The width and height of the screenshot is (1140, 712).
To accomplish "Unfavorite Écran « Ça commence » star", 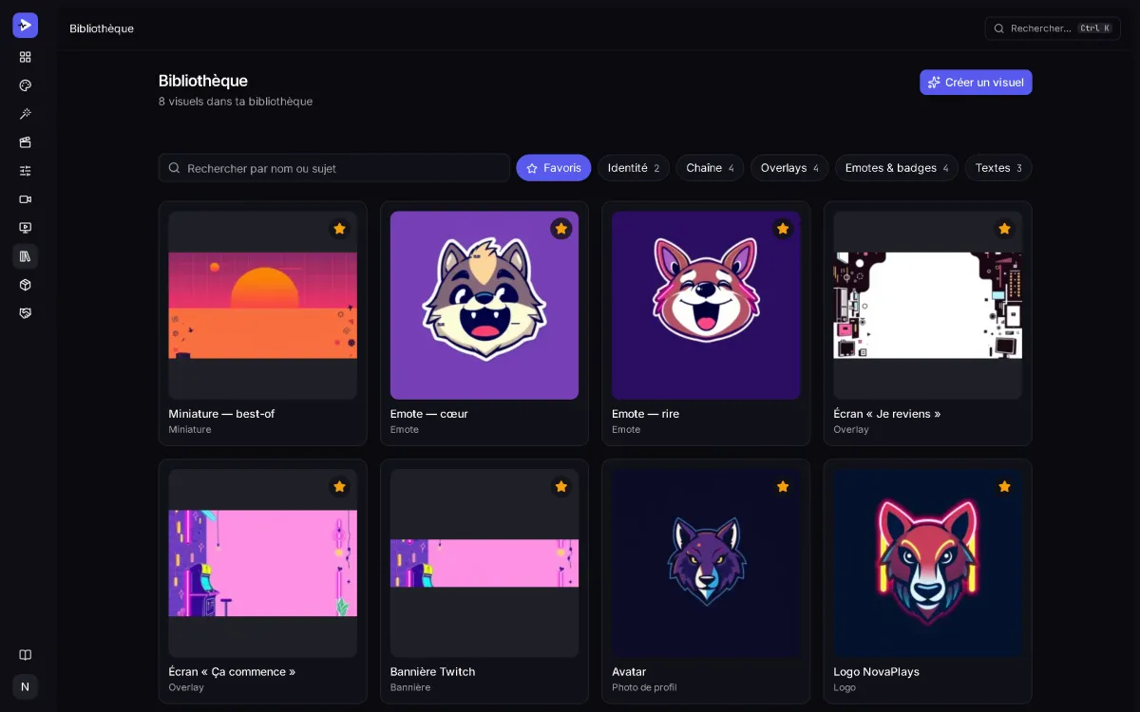I will tap(339, 487).
